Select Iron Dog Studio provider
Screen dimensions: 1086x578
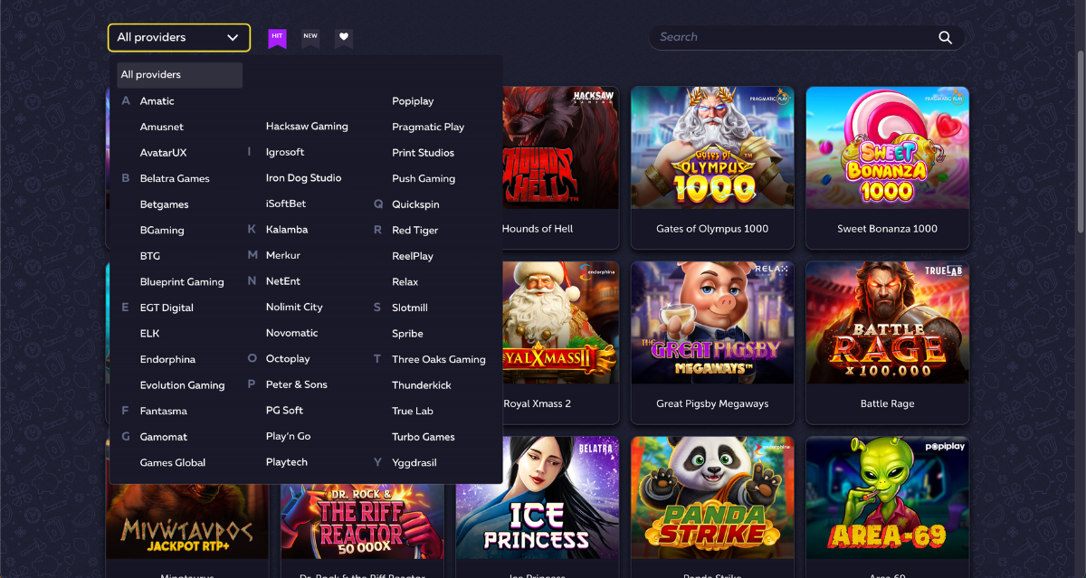coord(303,178)
